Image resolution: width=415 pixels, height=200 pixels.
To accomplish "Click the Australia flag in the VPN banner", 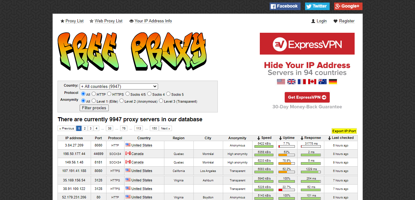I will pos(323,81).
